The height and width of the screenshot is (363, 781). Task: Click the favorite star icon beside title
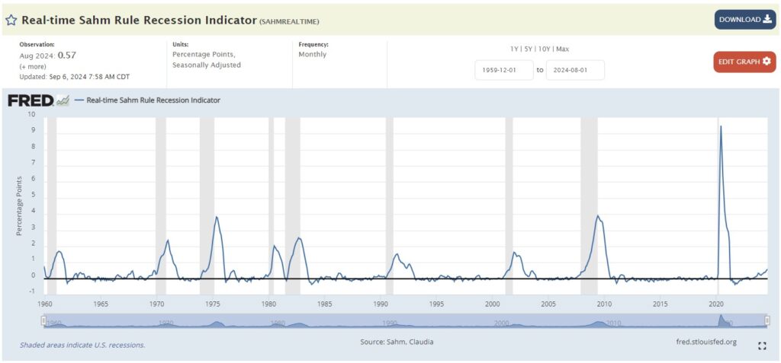tap(11, 20)
